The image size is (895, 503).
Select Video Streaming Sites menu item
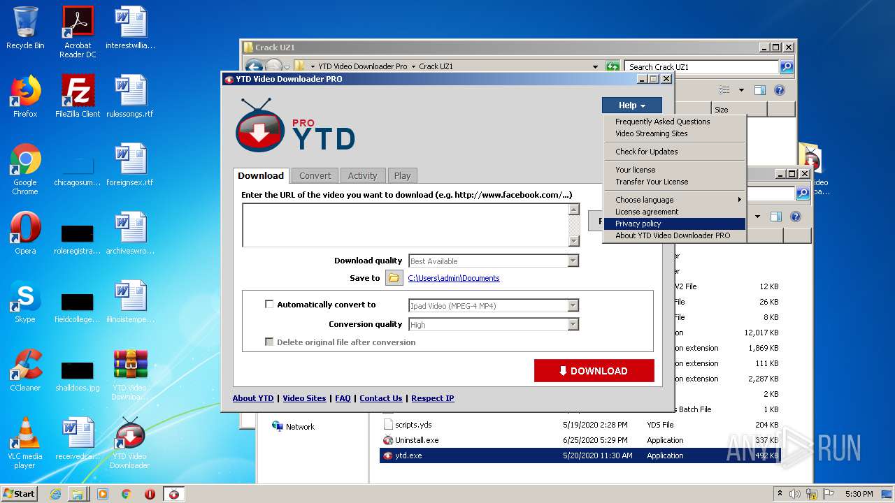[675, 133]
